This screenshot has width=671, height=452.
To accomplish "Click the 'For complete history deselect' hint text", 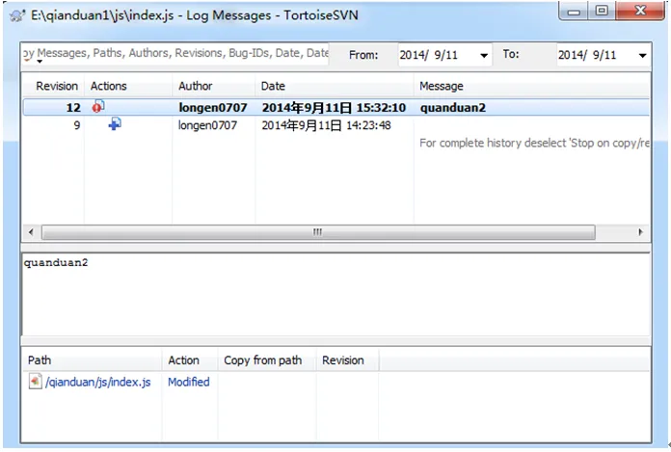I will pos(534,143).
